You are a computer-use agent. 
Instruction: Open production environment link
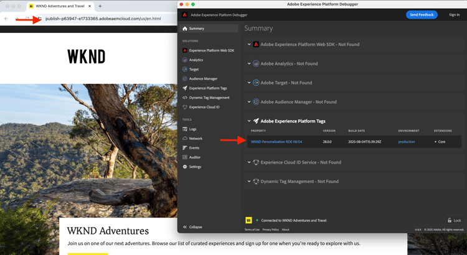[x=406, y=142]
